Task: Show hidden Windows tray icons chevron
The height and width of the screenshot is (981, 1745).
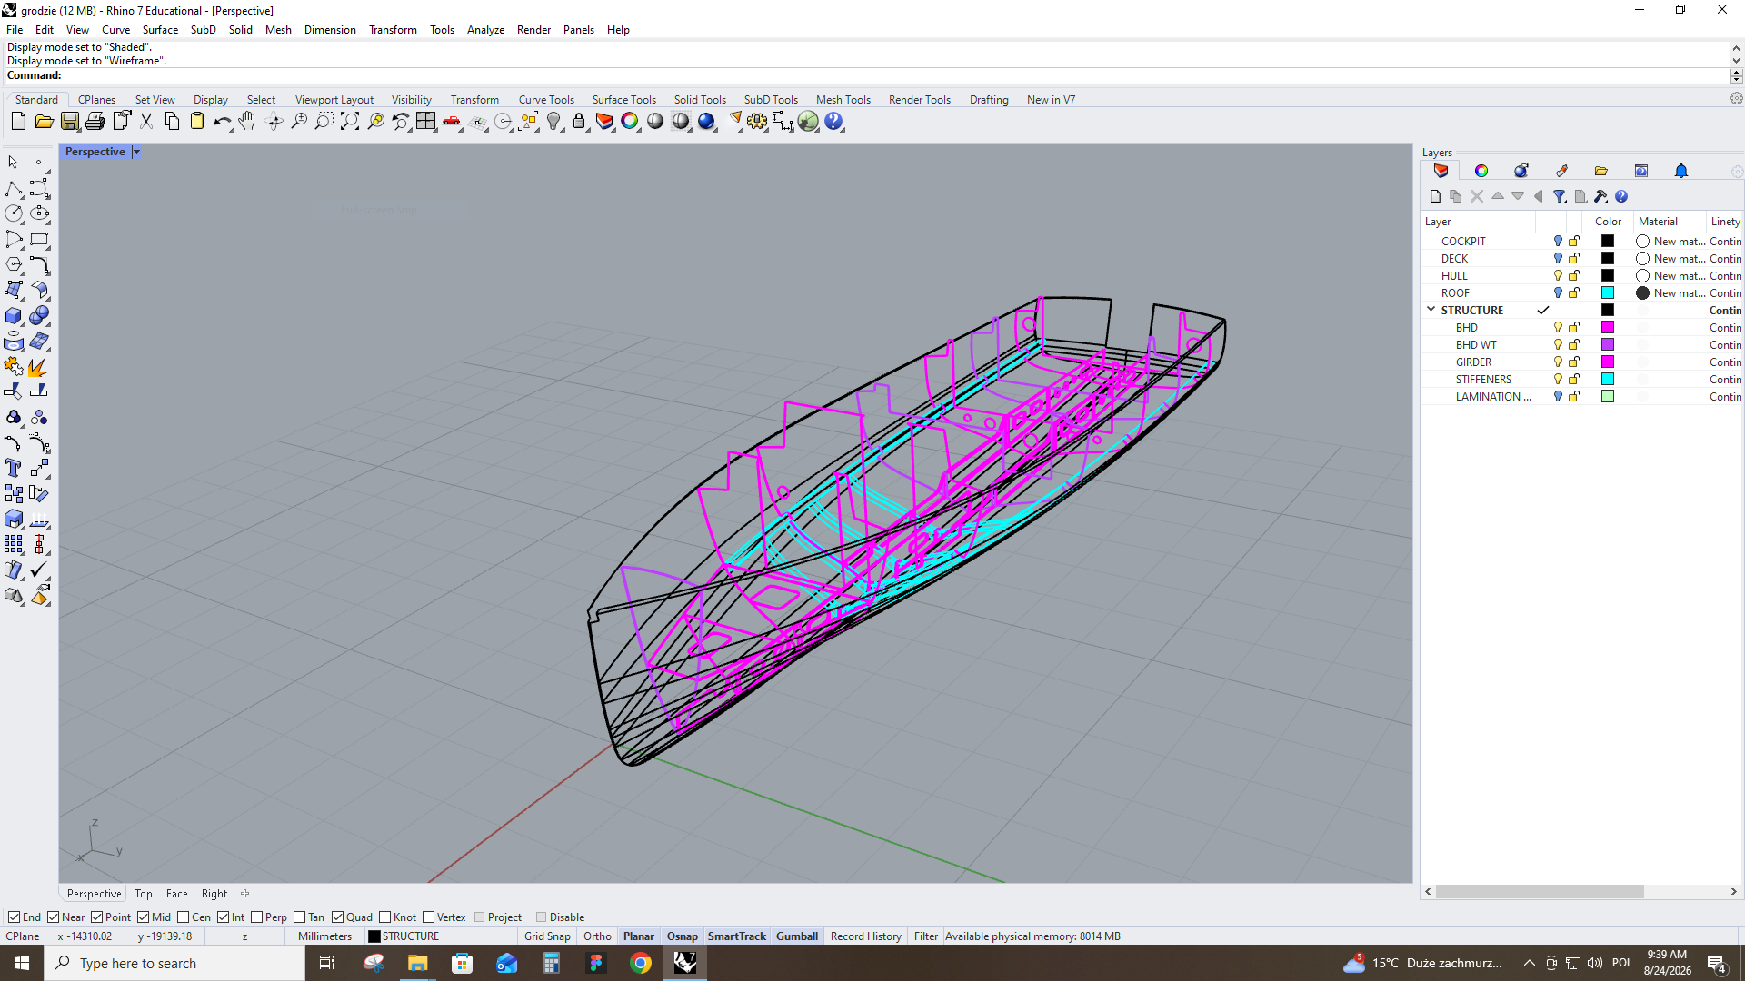Action: 1529,963
